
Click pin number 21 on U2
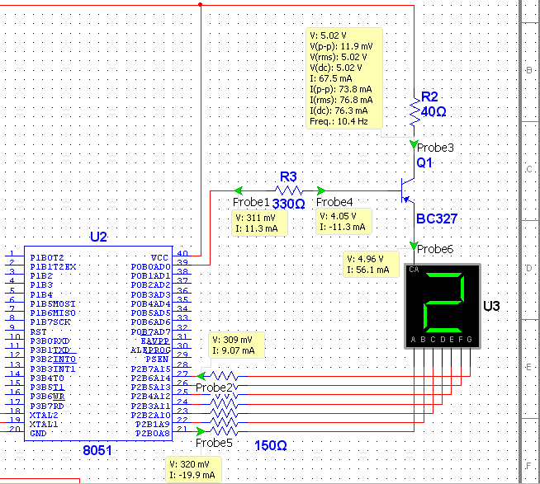pyautogui.click(x=182, y=429)
